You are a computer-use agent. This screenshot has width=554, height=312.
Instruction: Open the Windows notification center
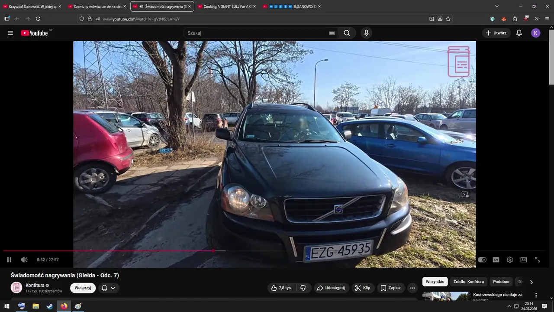click(x=544, y=306)
